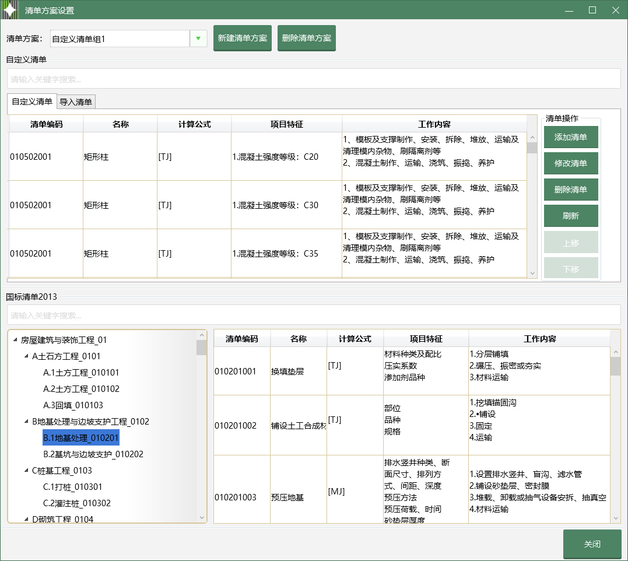
Task: Click scroll-down arrow of custom list table
Action: tap(532, 273)
